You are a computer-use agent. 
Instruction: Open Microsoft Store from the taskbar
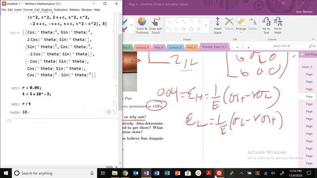coord(188,173)
